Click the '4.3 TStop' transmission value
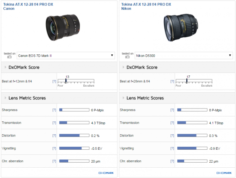The image size is (236, 178). tap(98, 123)
